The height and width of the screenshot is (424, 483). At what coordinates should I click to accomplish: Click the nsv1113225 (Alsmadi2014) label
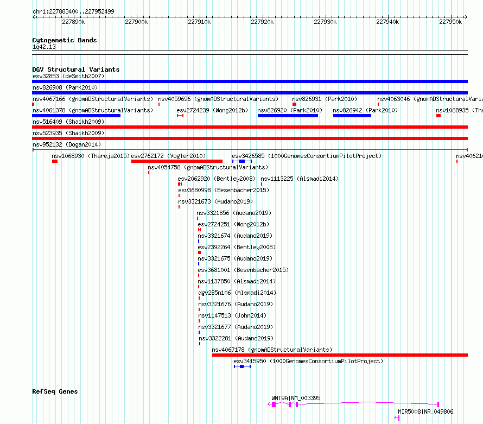click(x=300, y=179)
